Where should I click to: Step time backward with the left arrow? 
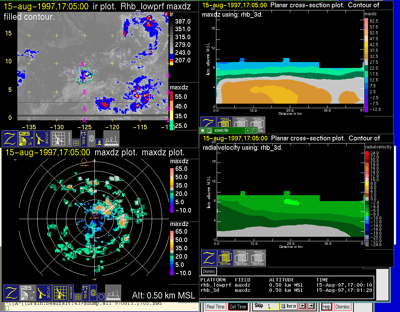(302, 306)
